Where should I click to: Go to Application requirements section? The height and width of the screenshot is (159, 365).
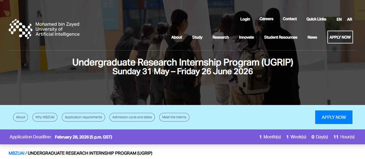[83, 117]
